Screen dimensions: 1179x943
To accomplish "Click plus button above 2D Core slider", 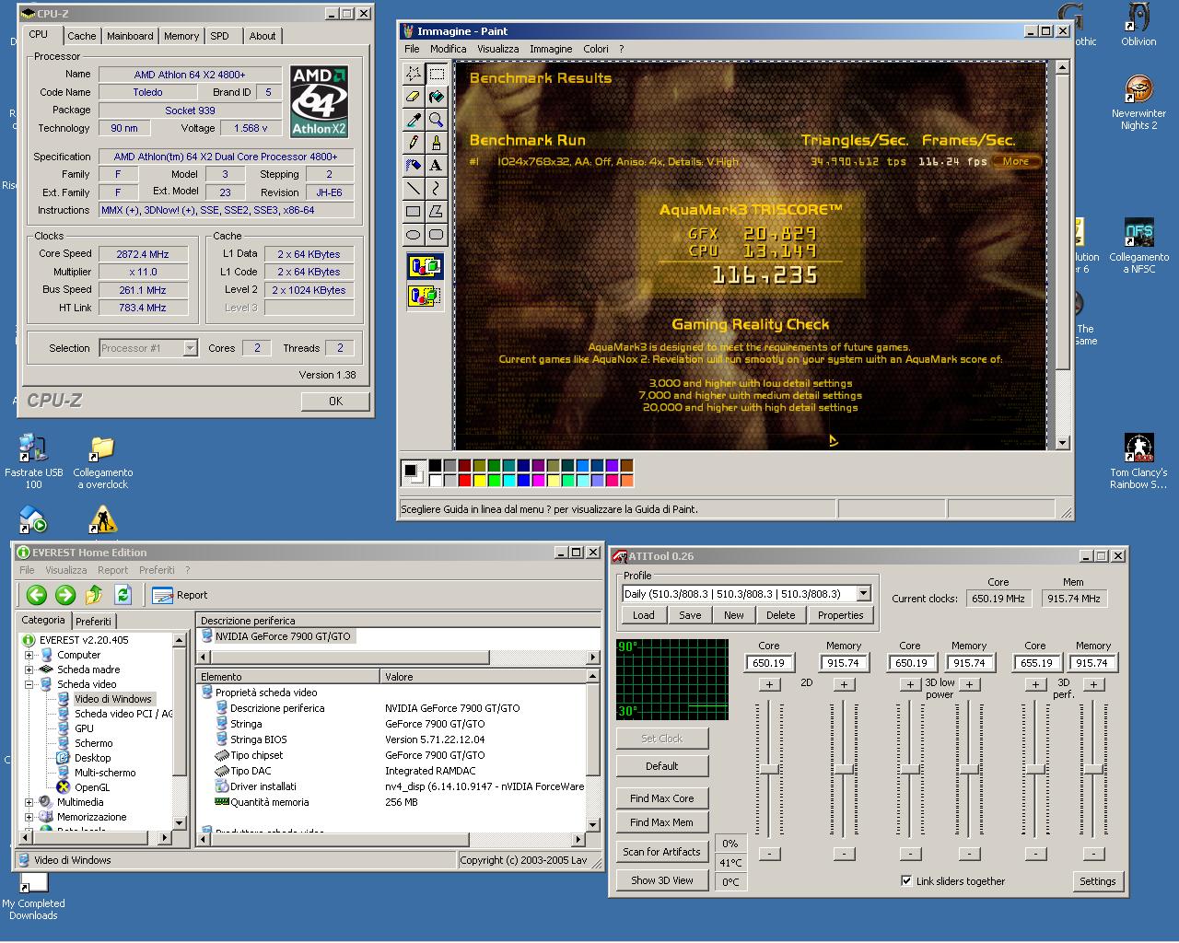I will point(769,684).
